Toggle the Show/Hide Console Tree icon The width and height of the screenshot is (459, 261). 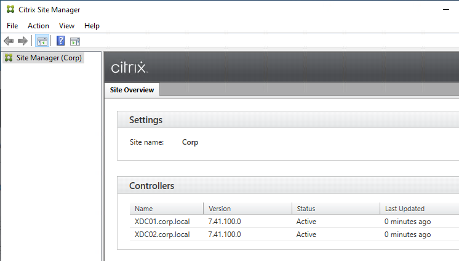point(42,41)
